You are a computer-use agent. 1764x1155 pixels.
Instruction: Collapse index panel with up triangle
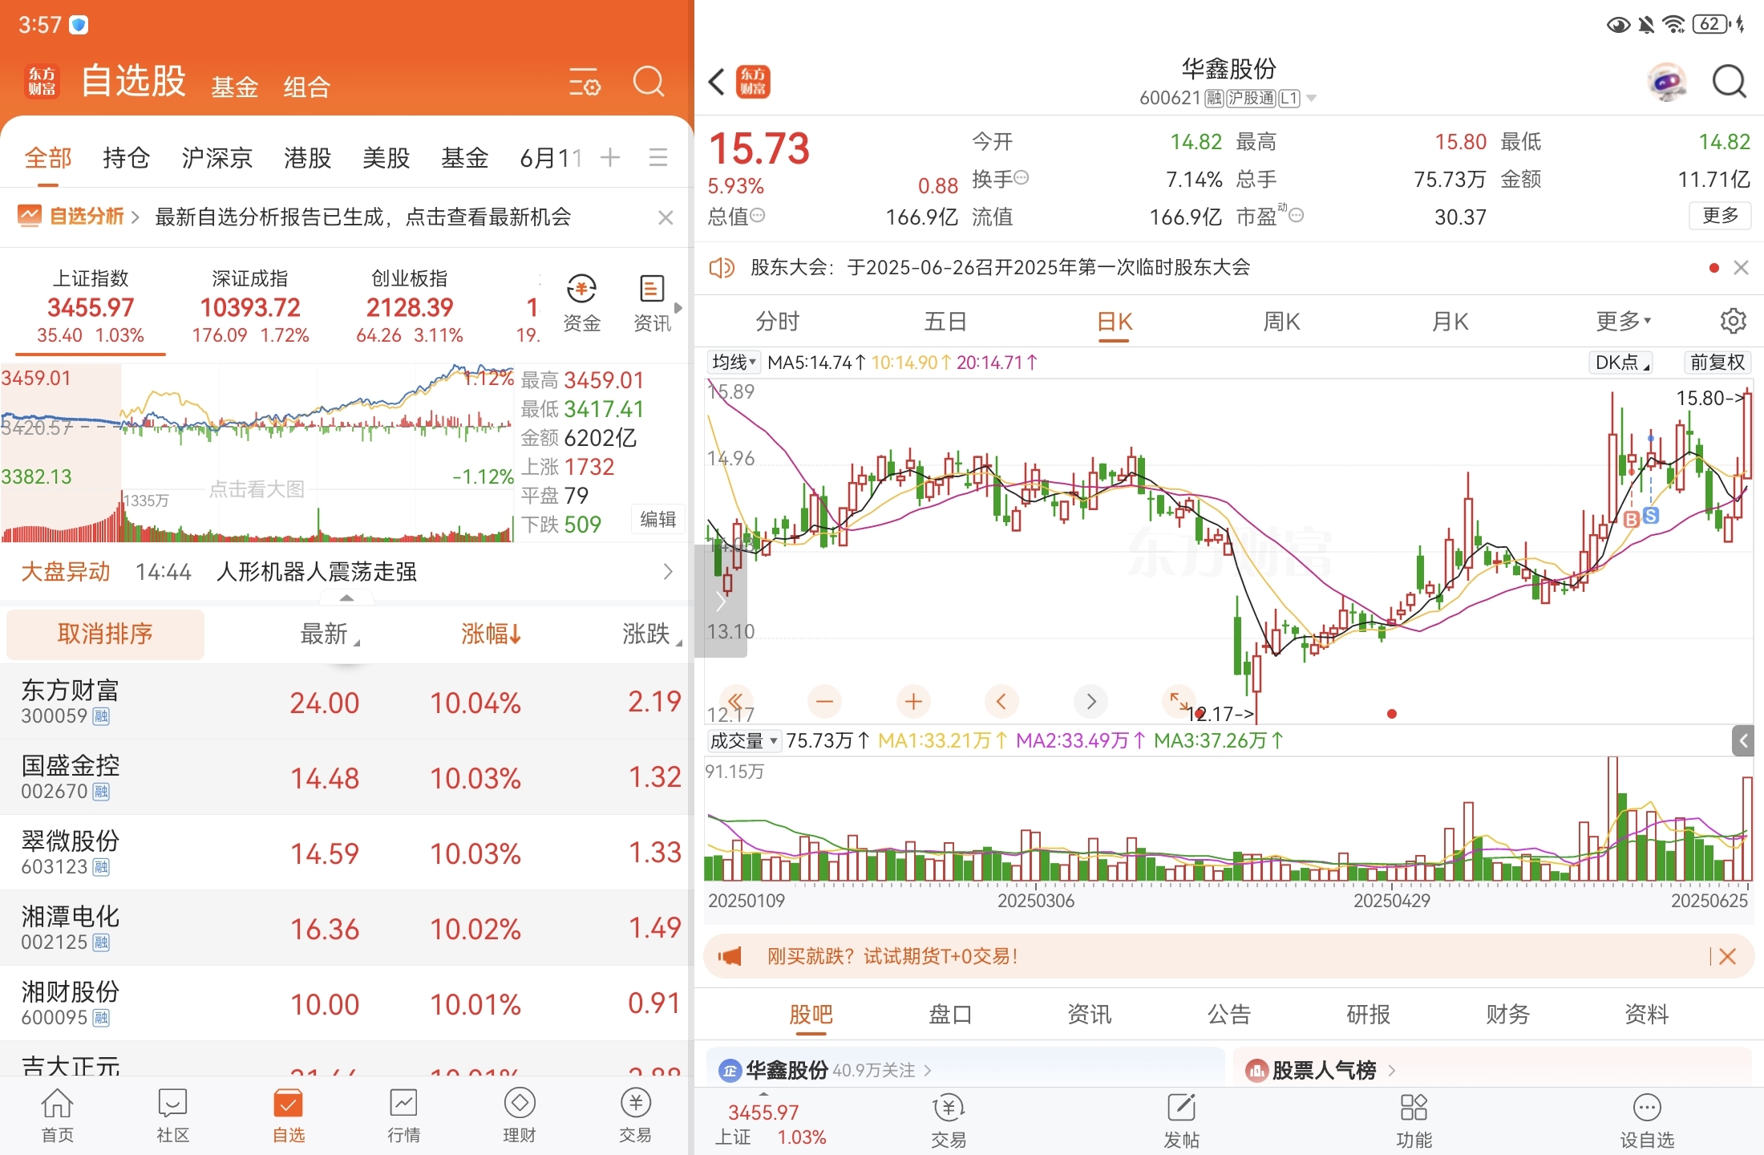point(346,598)
